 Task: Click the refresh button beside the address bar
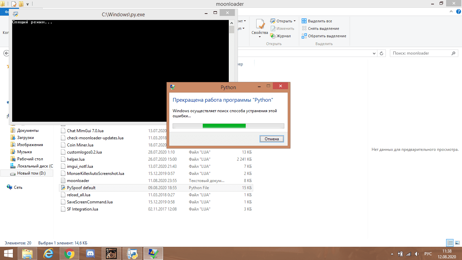382,54
